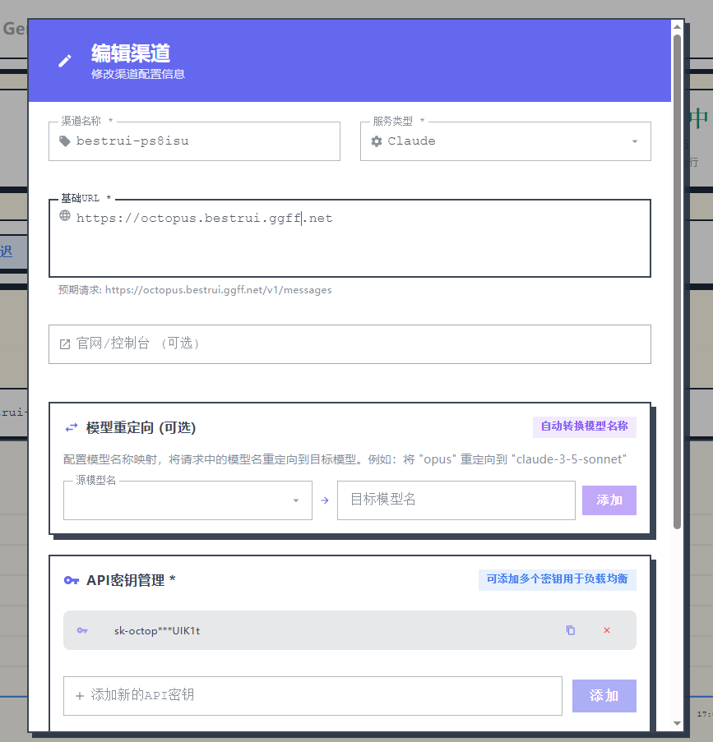The width and height of the screenshot is (713, 742).
Task: Click the plus icon in new API key field
Action: click(x=80, y=696)
